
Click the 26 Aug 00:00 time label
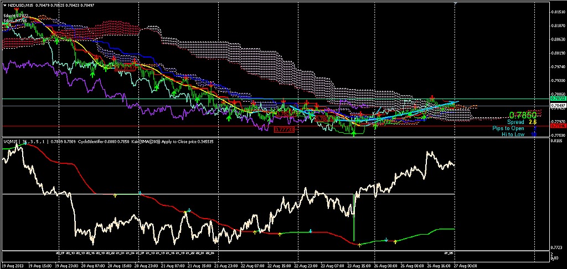pyautogui.click(x=385, y=265)
